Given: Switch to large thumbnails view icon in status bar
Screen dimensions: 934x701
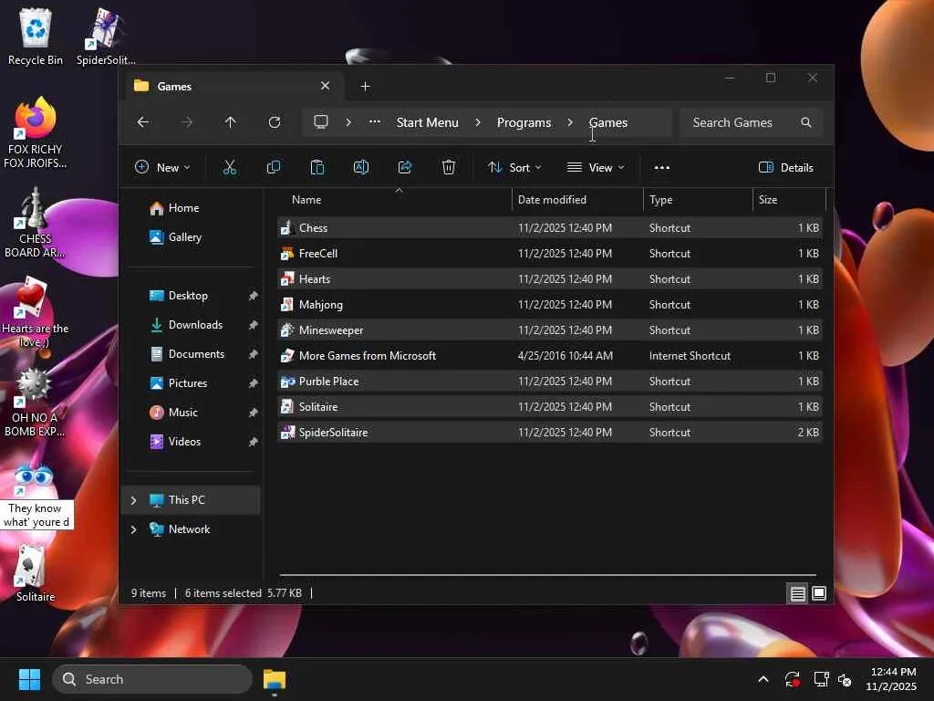Looking at the screenshot, I should tap(819, 593).
